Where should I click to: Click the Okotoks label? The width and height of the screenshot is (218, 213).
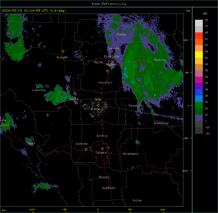point(104,177)
